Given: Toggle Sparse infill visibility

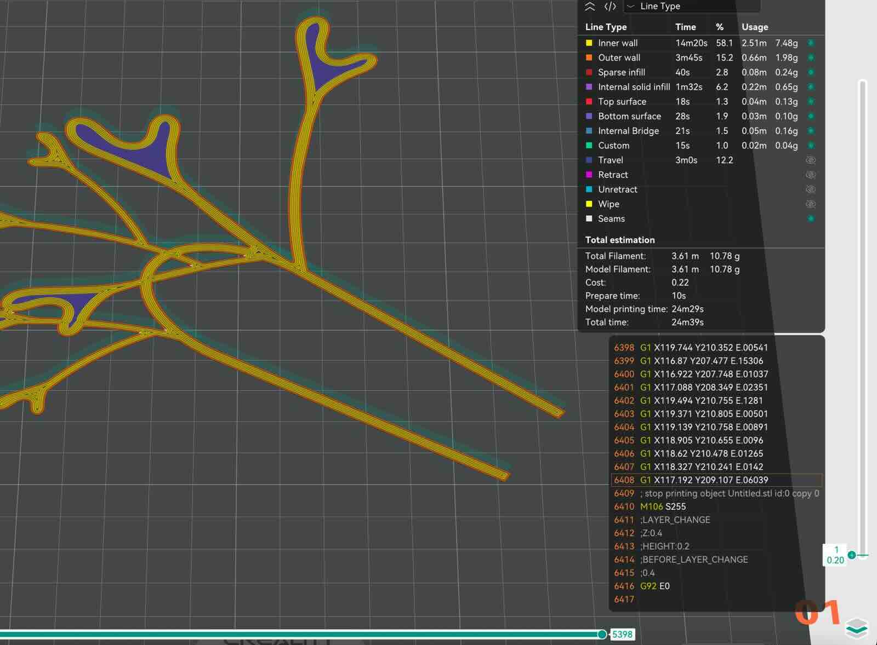Looking at the screenshot, I should 811,72.
